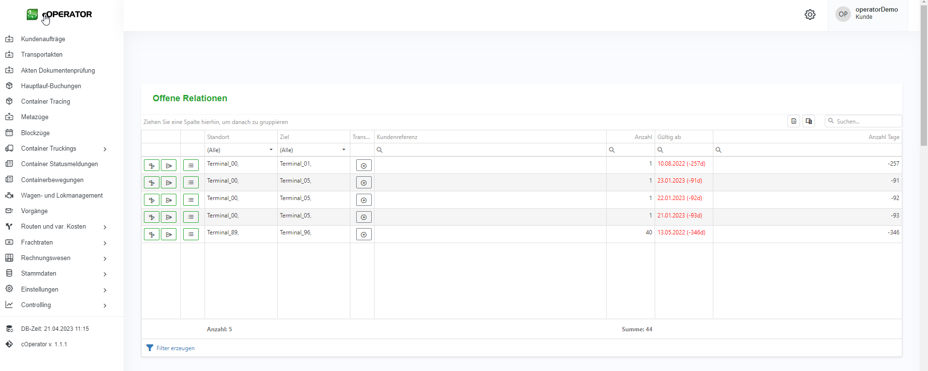
Task: Click the Filter erzeugen link
Action: [x=175, y=348]
